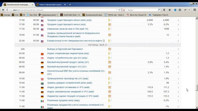Open the address bar history dropdown arrow
This screenshot has height=111, width=198.
(x=117, y=10)
